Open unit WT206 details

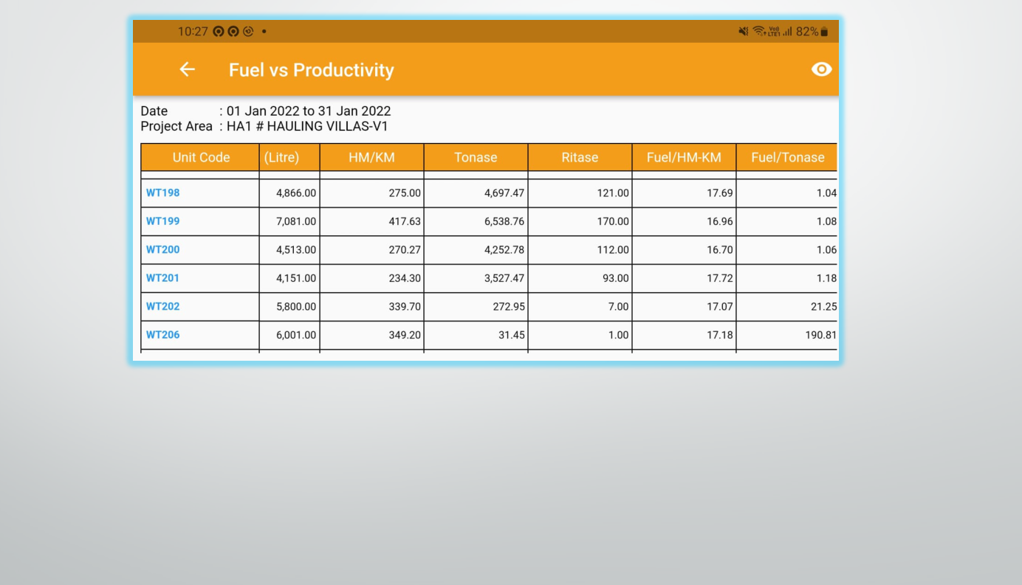pyautogui.click(x=162, y=335)
